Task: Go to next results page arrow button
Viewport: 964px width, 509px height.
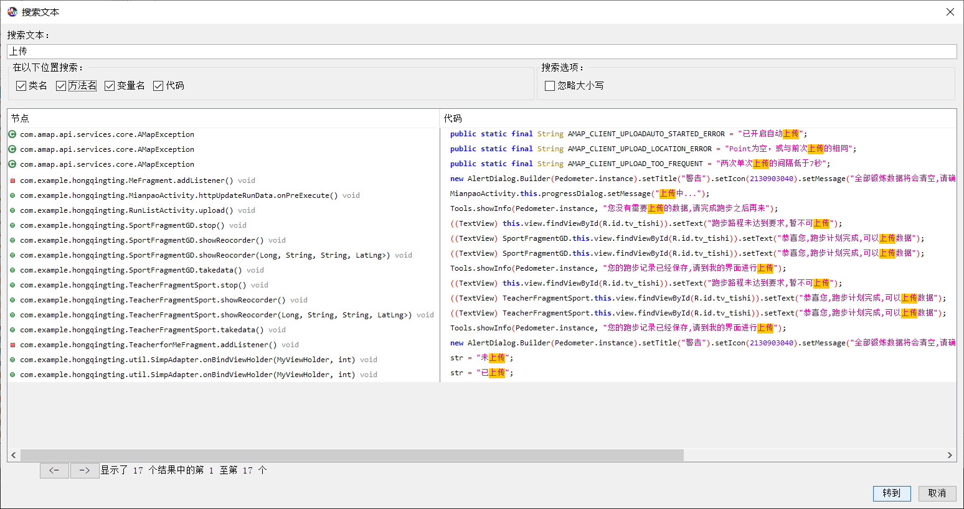Action: click(x=85, y=470)
